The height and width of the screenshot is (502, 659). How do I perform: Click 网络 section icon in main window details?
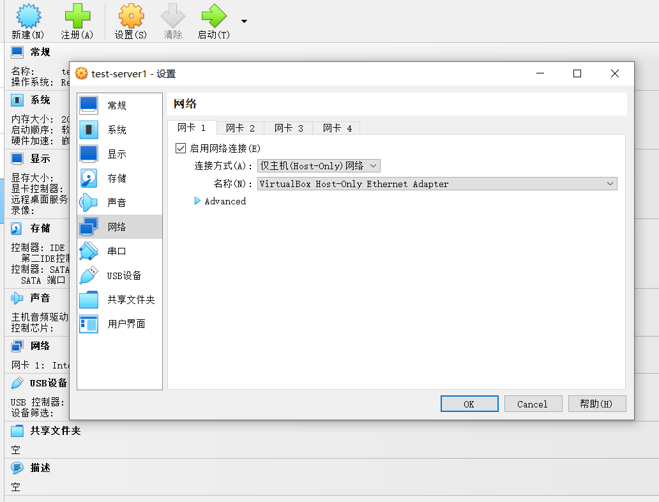(17, 346)
